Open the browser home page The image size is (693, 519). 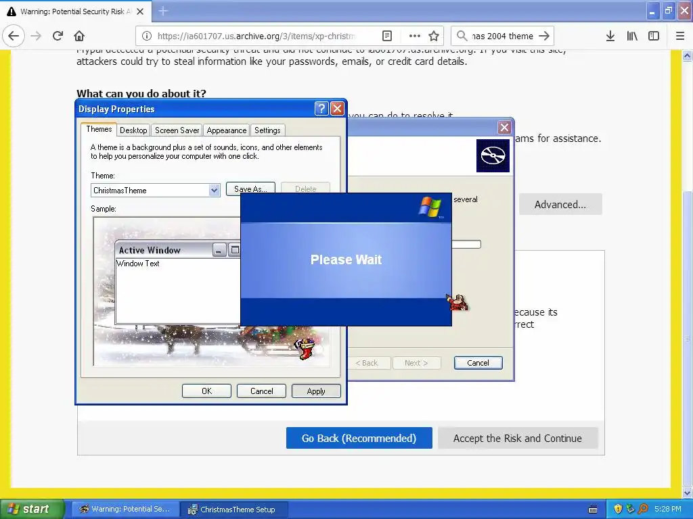point(79,36)
